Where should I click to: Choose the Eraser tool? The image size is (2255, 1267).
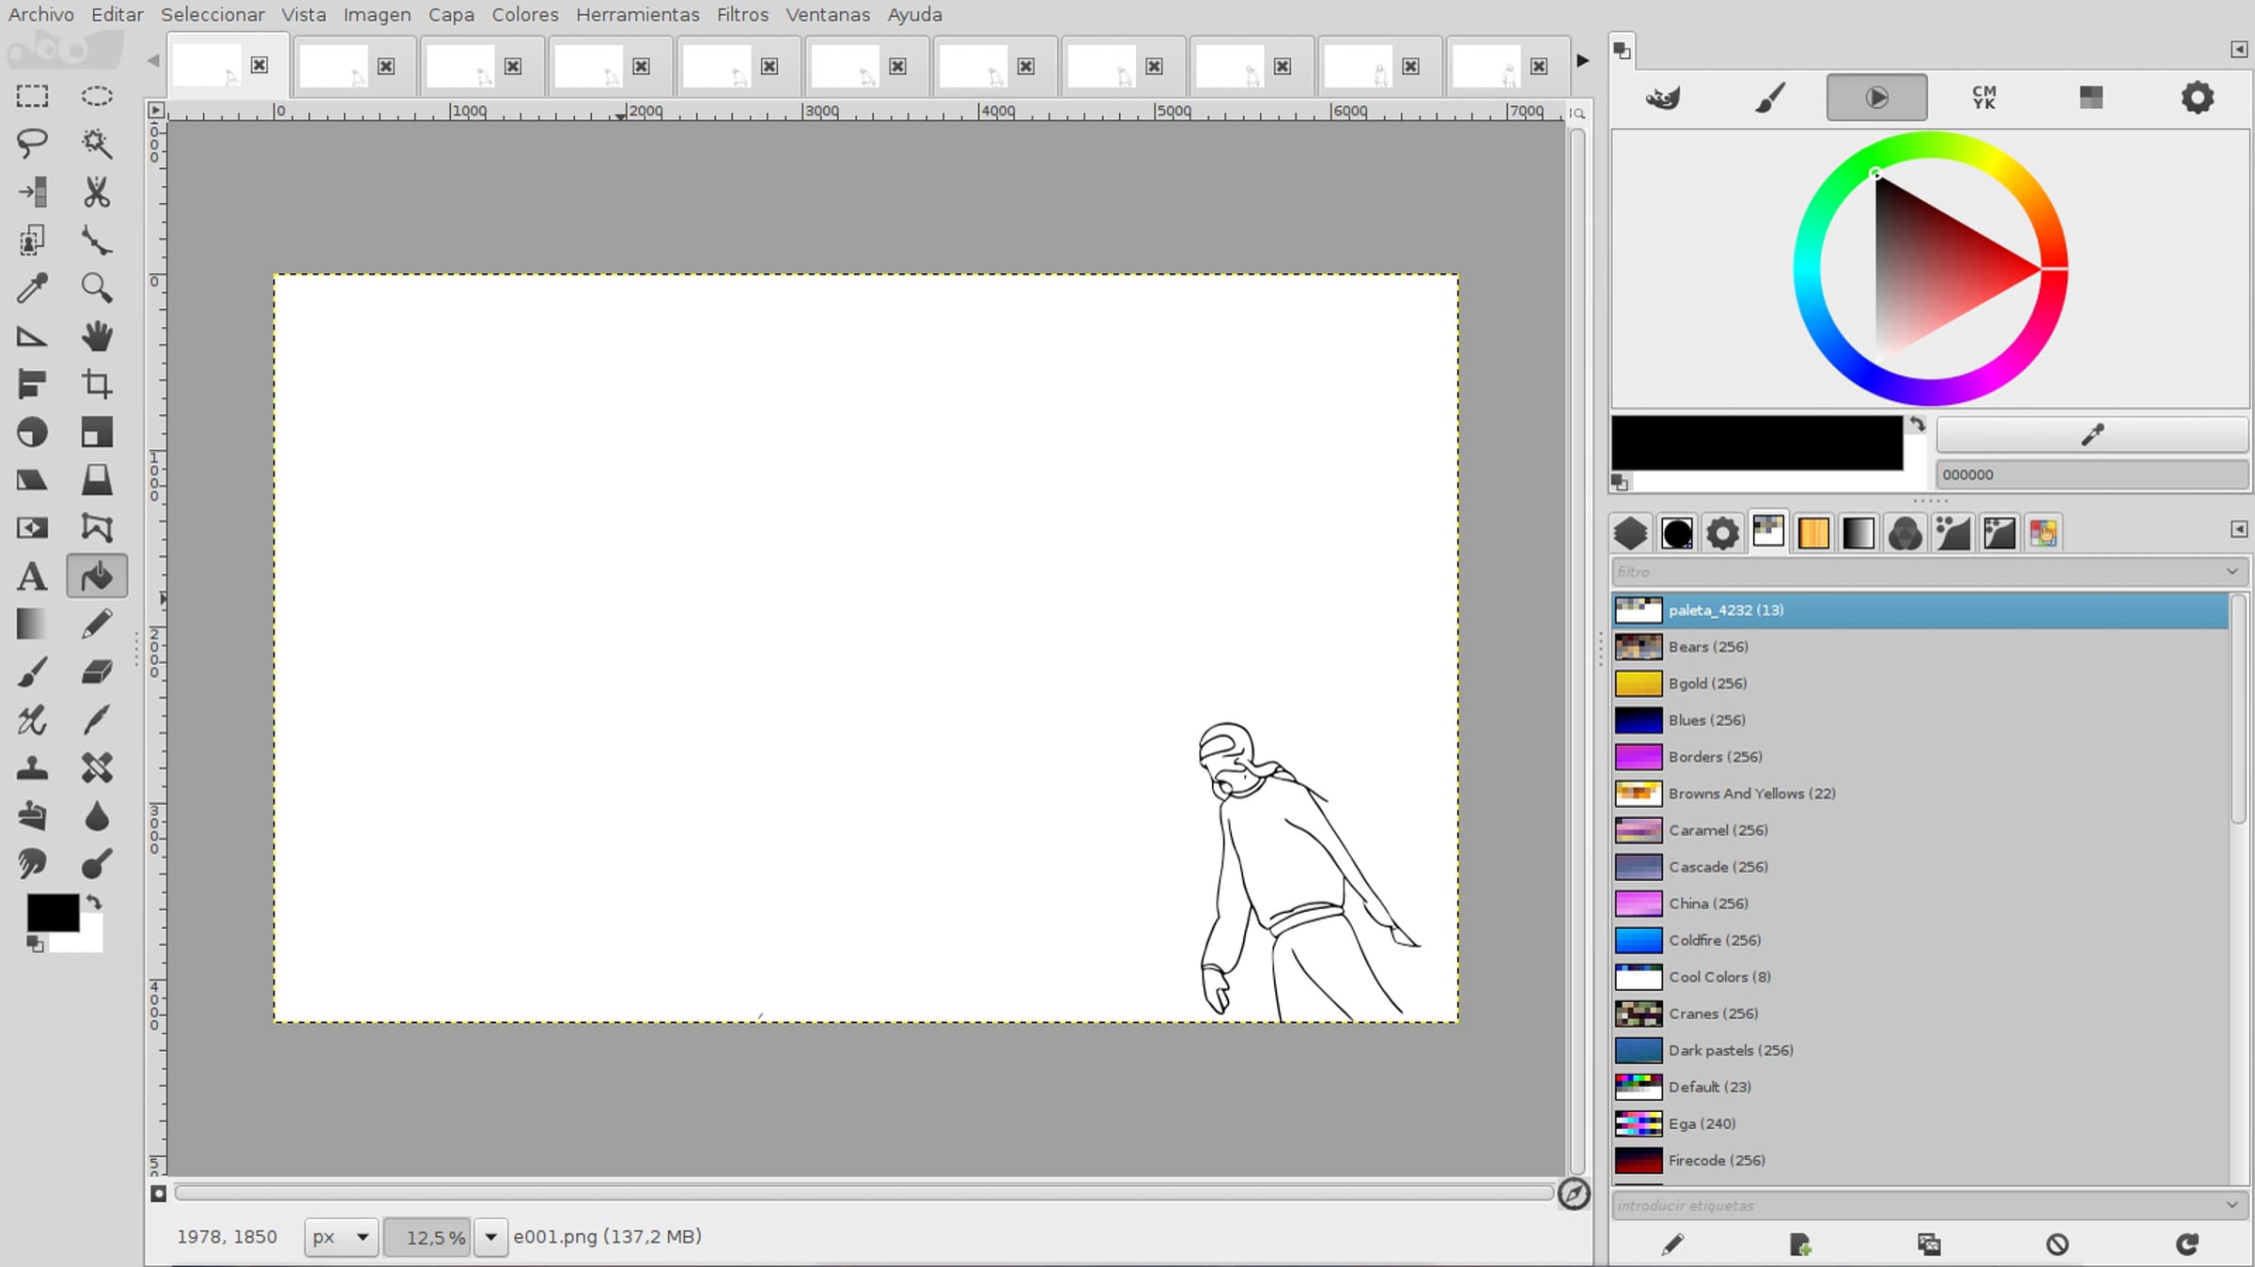point(96,672)
